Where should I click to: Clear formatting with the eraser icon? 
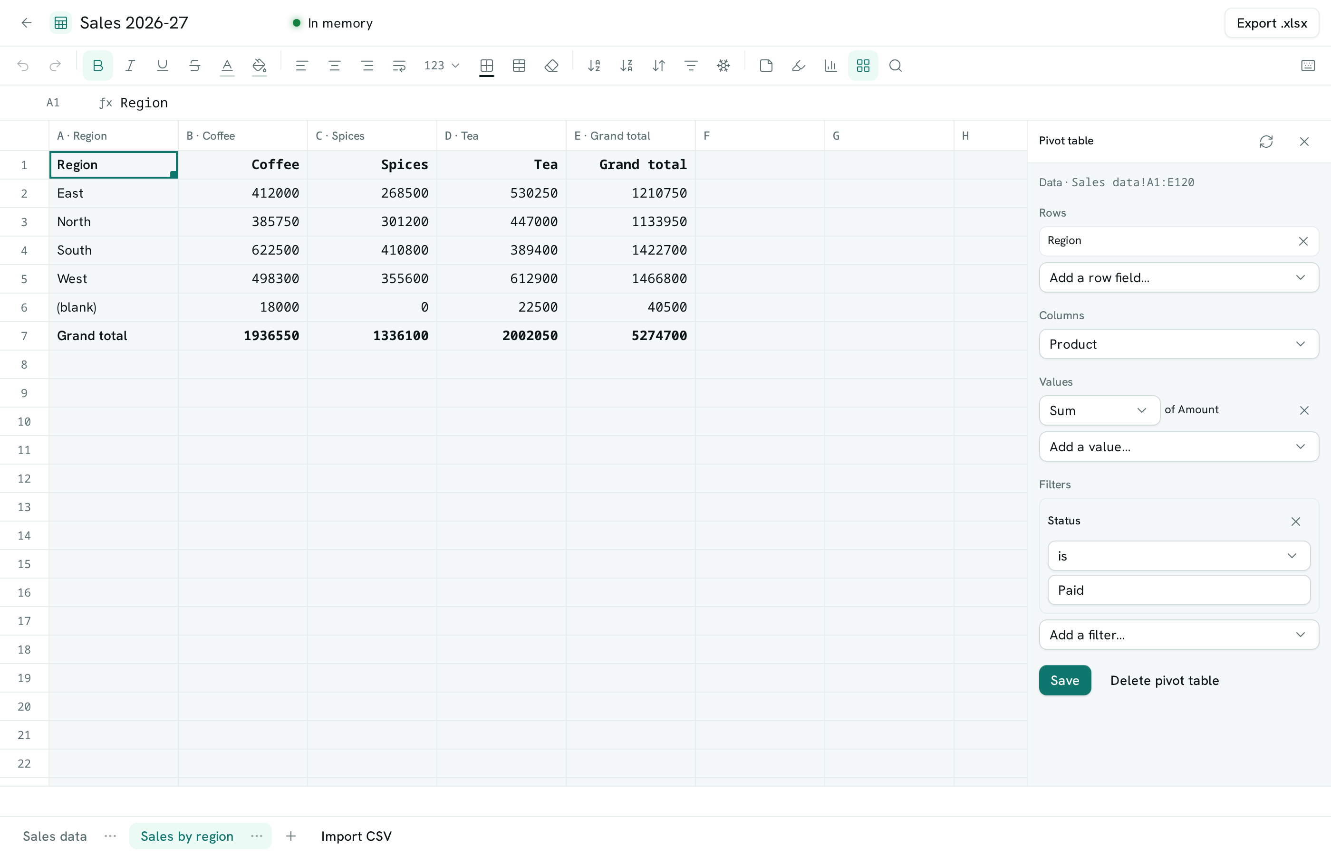[x=551, y=66]
